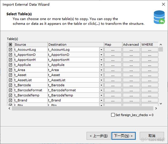This screenshot has height=144, width=168.
Task: Open WHERE button for t_Brand row
Action: tap(150, 100)
